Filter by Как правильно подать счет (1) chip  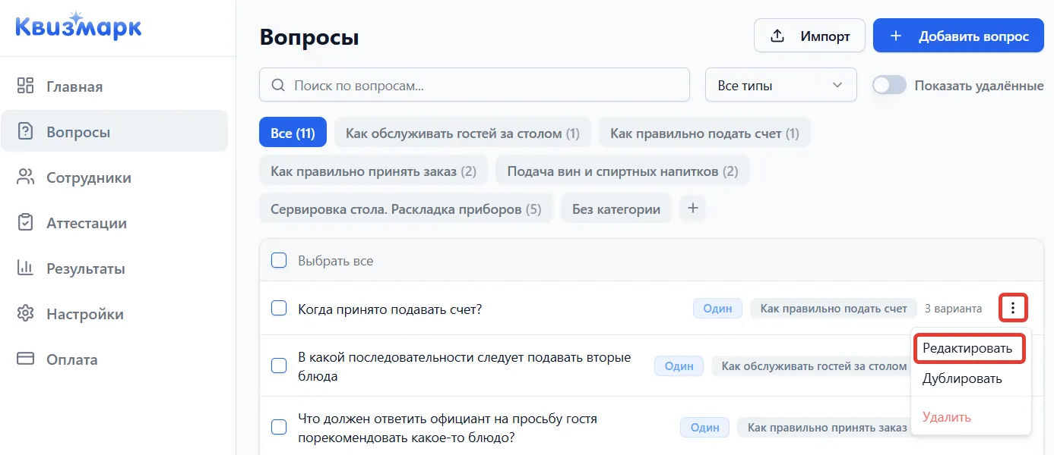[x=704, y=133]
